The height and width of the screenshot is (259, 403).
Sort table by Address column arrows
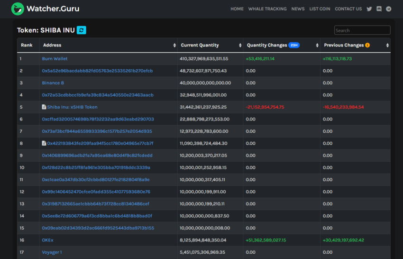(174, 46)
